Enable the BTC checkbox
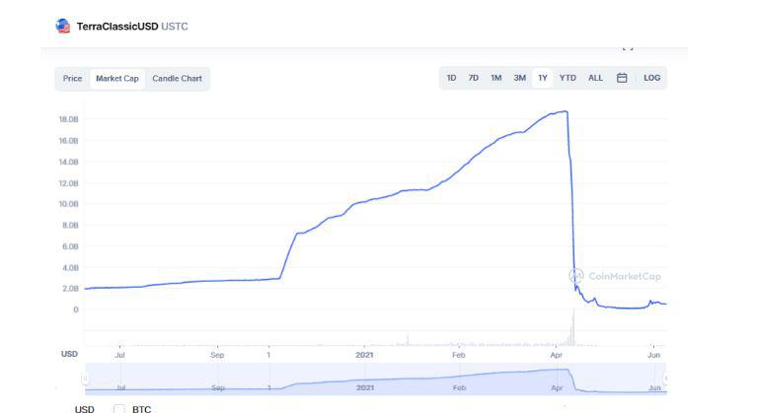 coord(119,408)
